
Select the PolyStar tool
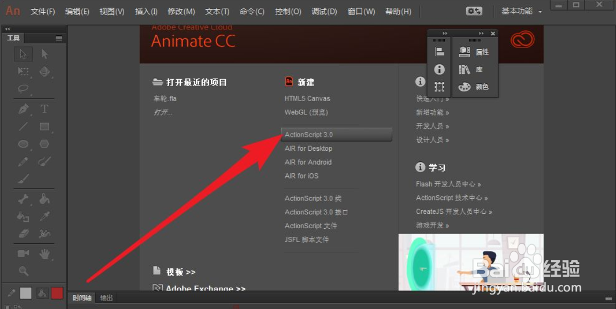click(44, 144)
